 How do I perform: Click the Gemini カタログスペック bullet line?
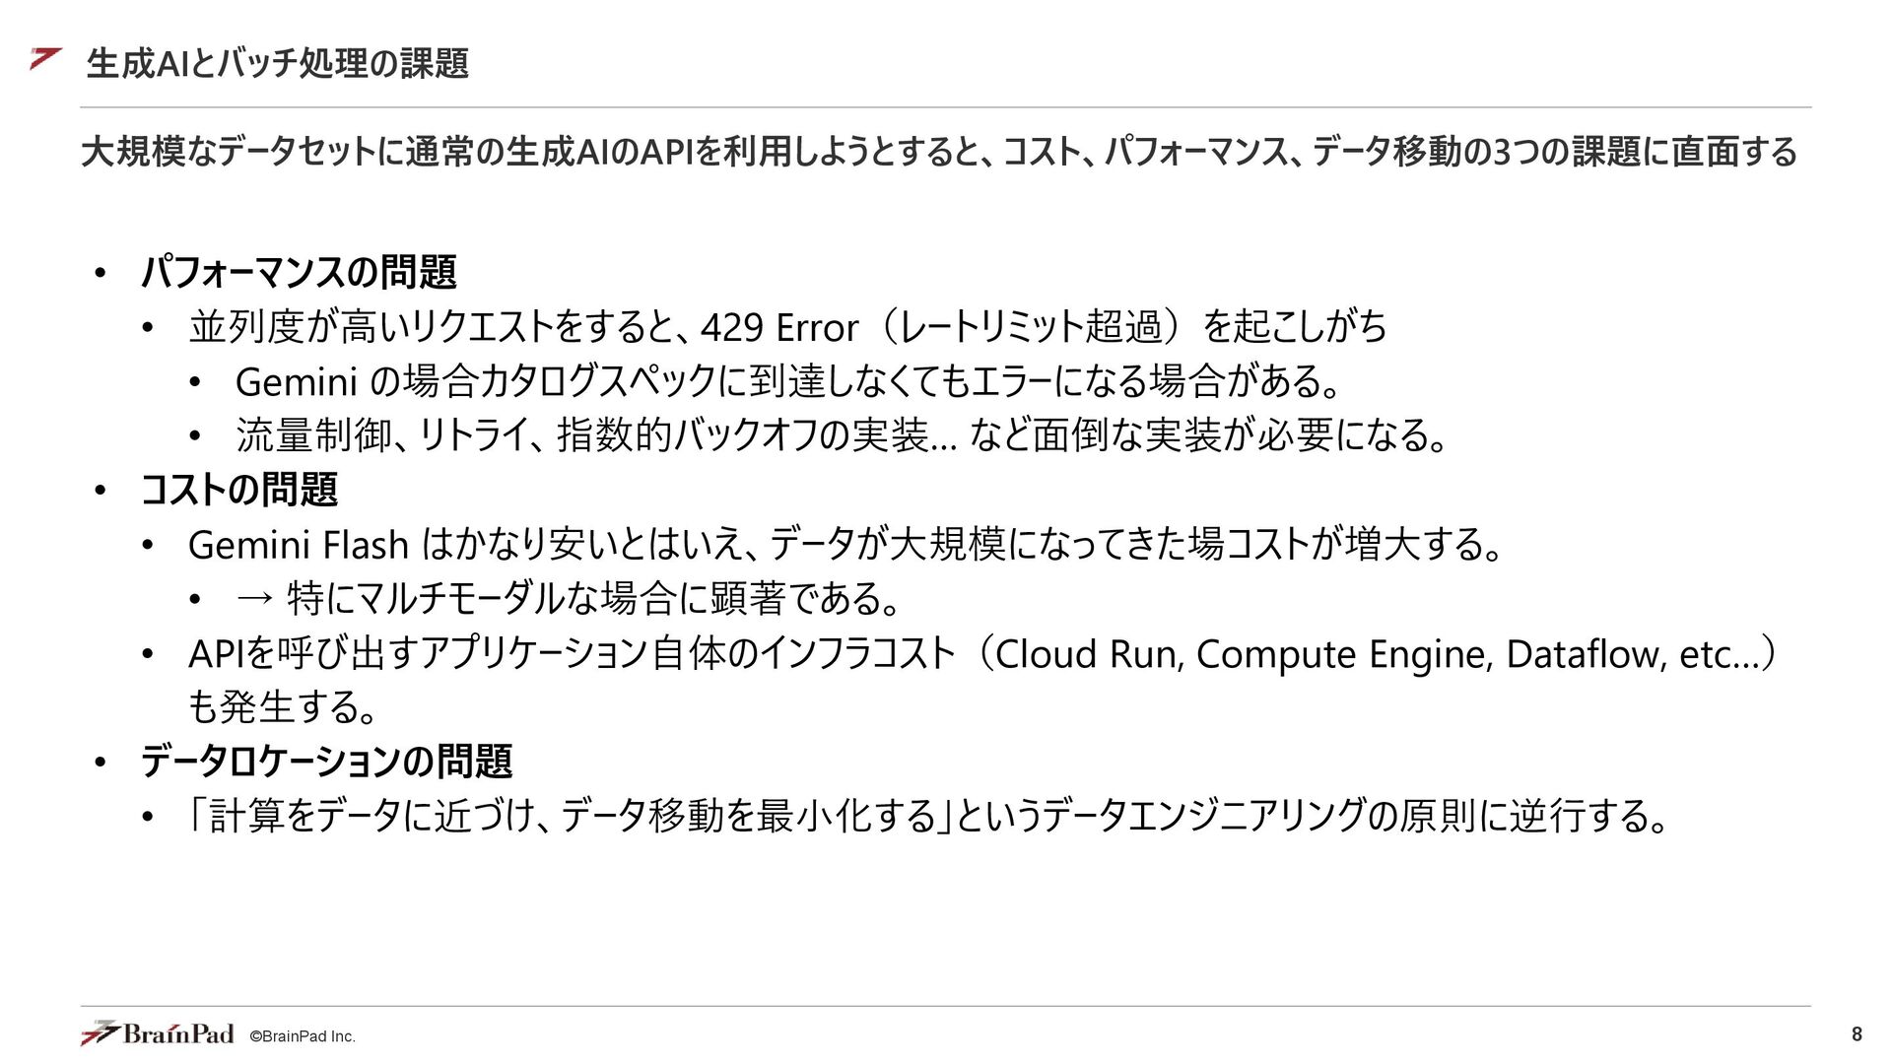(x=788, y=381)
